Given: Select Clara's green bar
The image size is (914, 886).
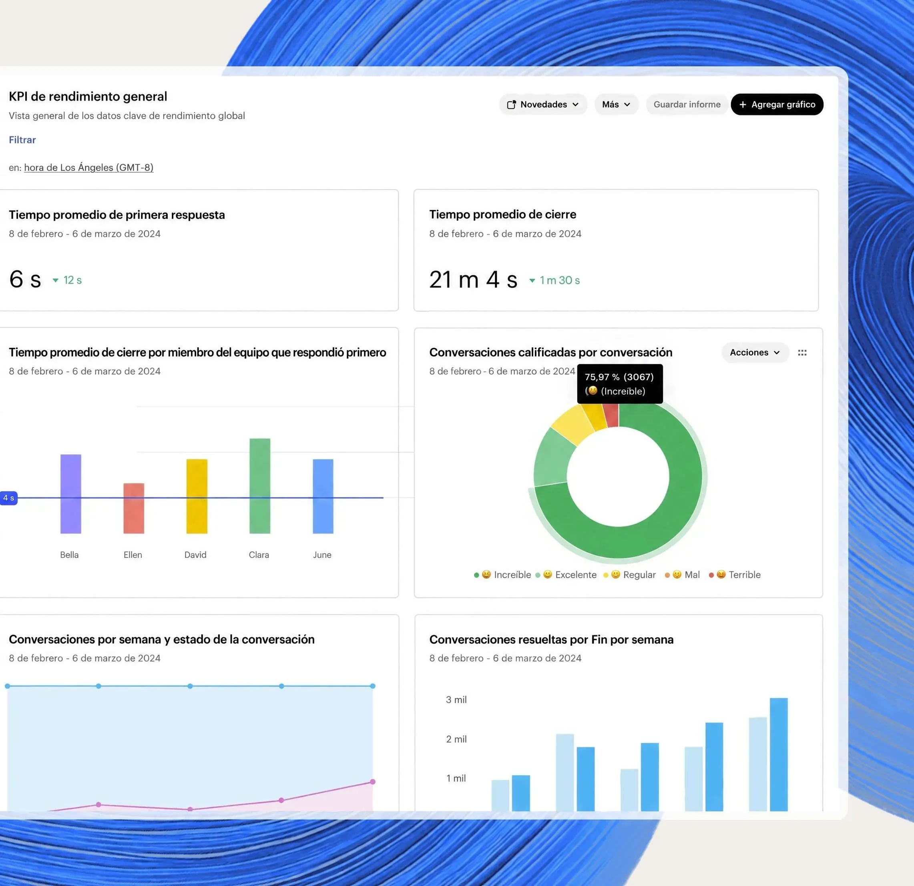Looking at the screenshot, I should click(x=260, y=486).
